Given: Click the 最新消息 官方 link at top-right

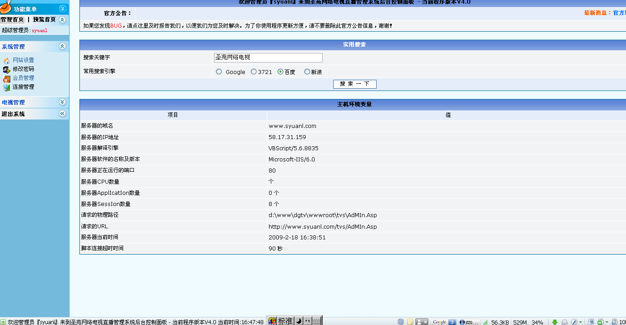Looking at the screenshot, I should 605,13.
